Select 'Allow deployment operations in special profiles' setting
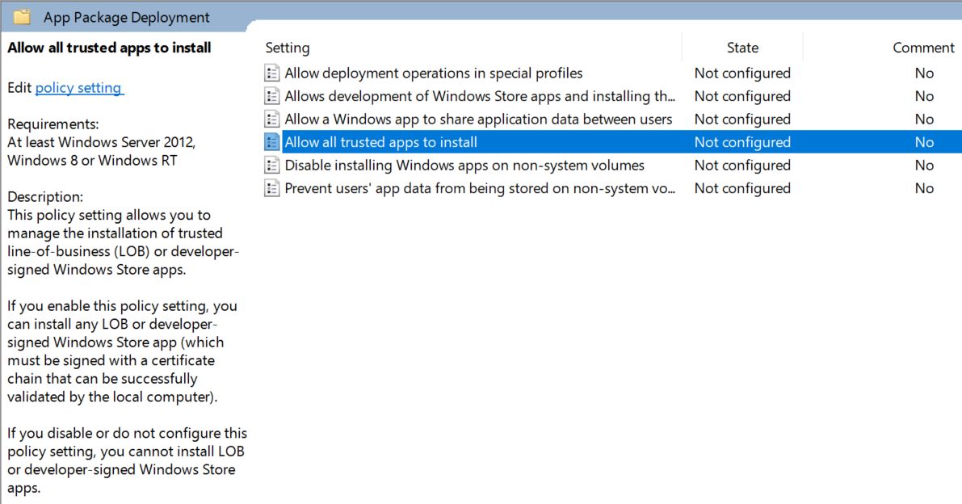 (x=434, y=73)
